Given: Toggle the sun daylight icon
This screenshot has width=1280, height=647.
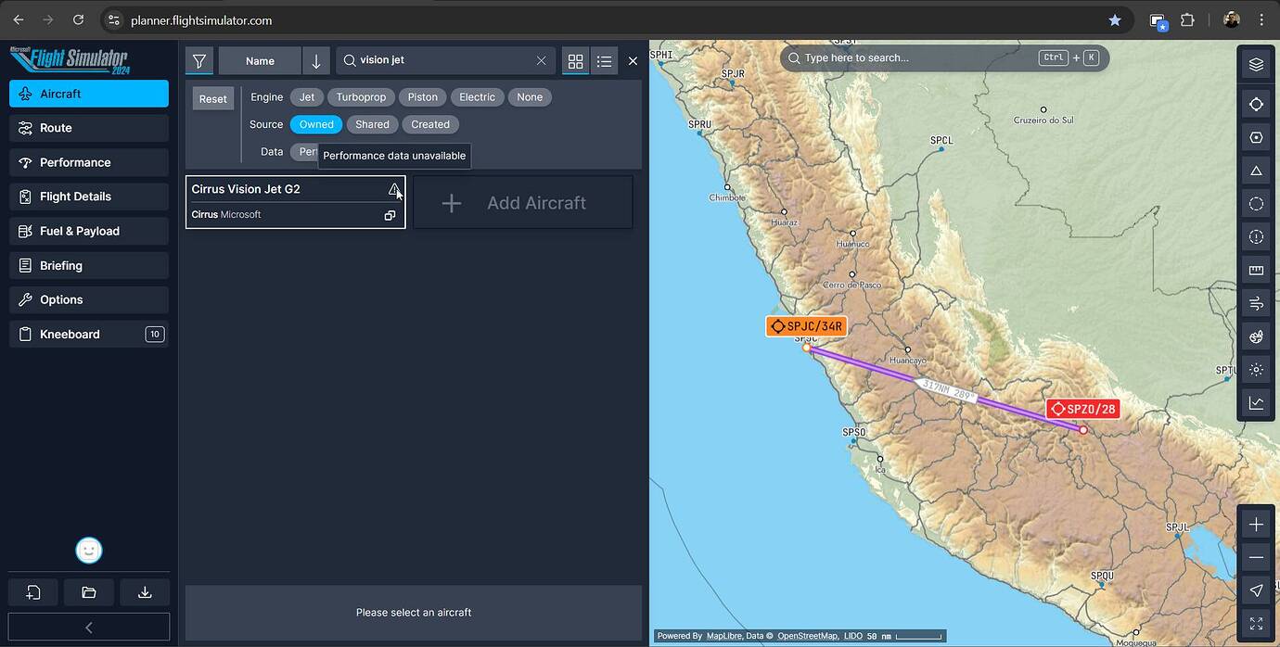Looking at the screenshot, I should click(1256, 369).
